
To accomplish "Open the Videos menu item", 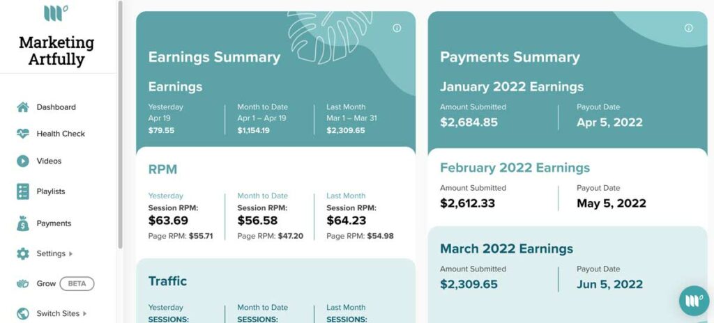I will (49, 161).
